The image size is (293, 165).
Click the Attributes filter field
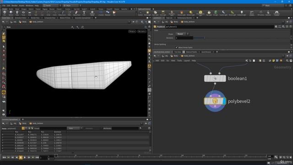tap(125, 128)
